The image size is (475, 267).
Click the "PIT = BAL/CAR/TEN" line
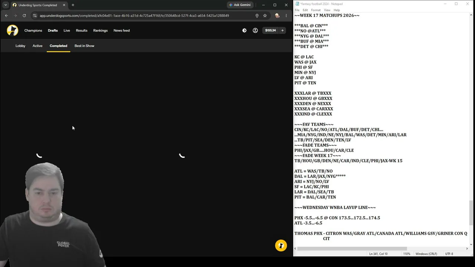tap(315, 197)
